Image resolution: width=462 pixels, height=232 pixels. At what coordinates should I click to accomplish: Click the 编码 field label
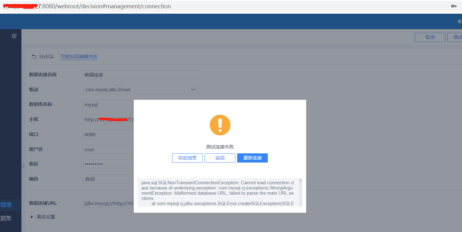(x=33, y=179)
